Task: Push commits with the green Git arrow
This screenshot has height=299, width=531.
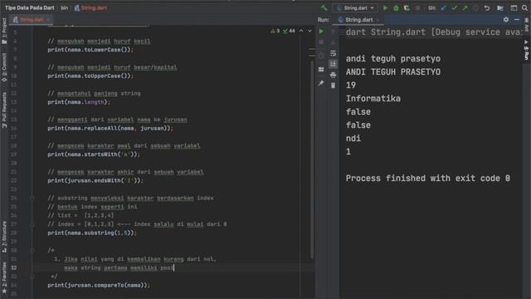Action: click(465, 7)
